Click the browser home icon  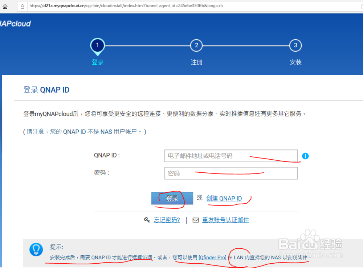(5, 7)
